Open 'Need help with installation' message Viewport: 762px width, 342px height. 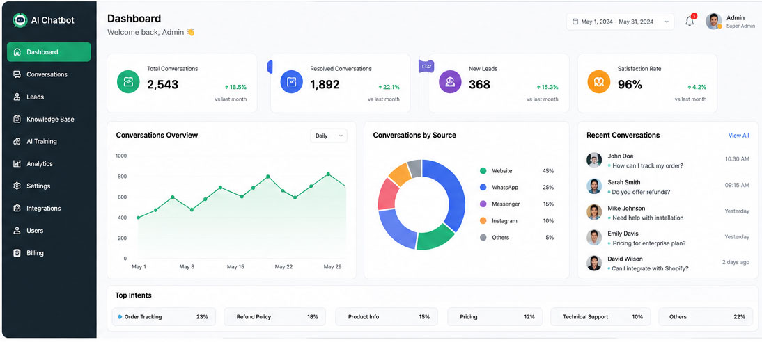tap(648, 218)
